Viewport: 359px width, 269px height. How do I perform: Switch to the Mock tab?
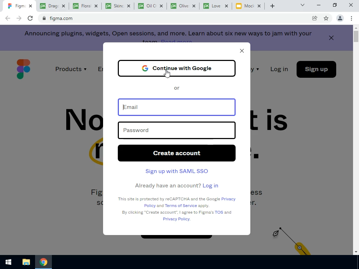pyautogui.click(x=248, y=6)
